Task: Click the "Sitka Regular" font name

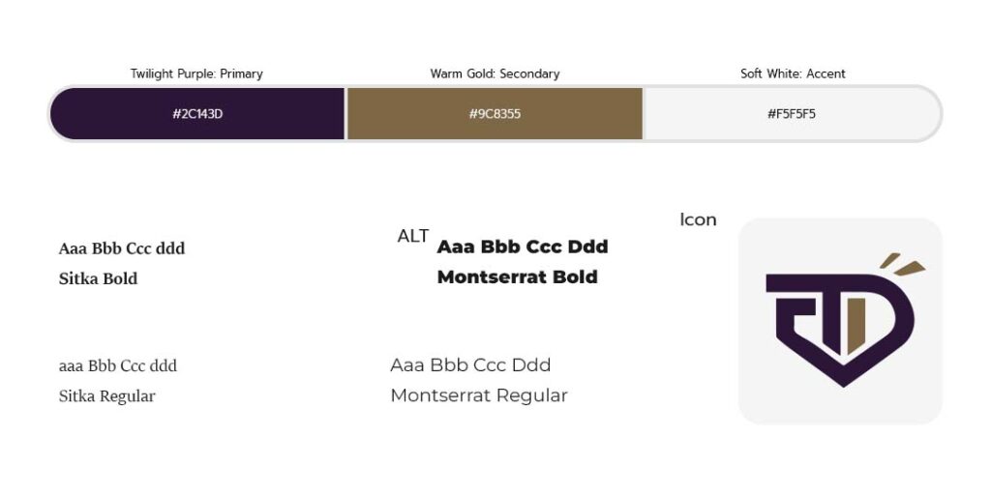Action: coord(106,396)
